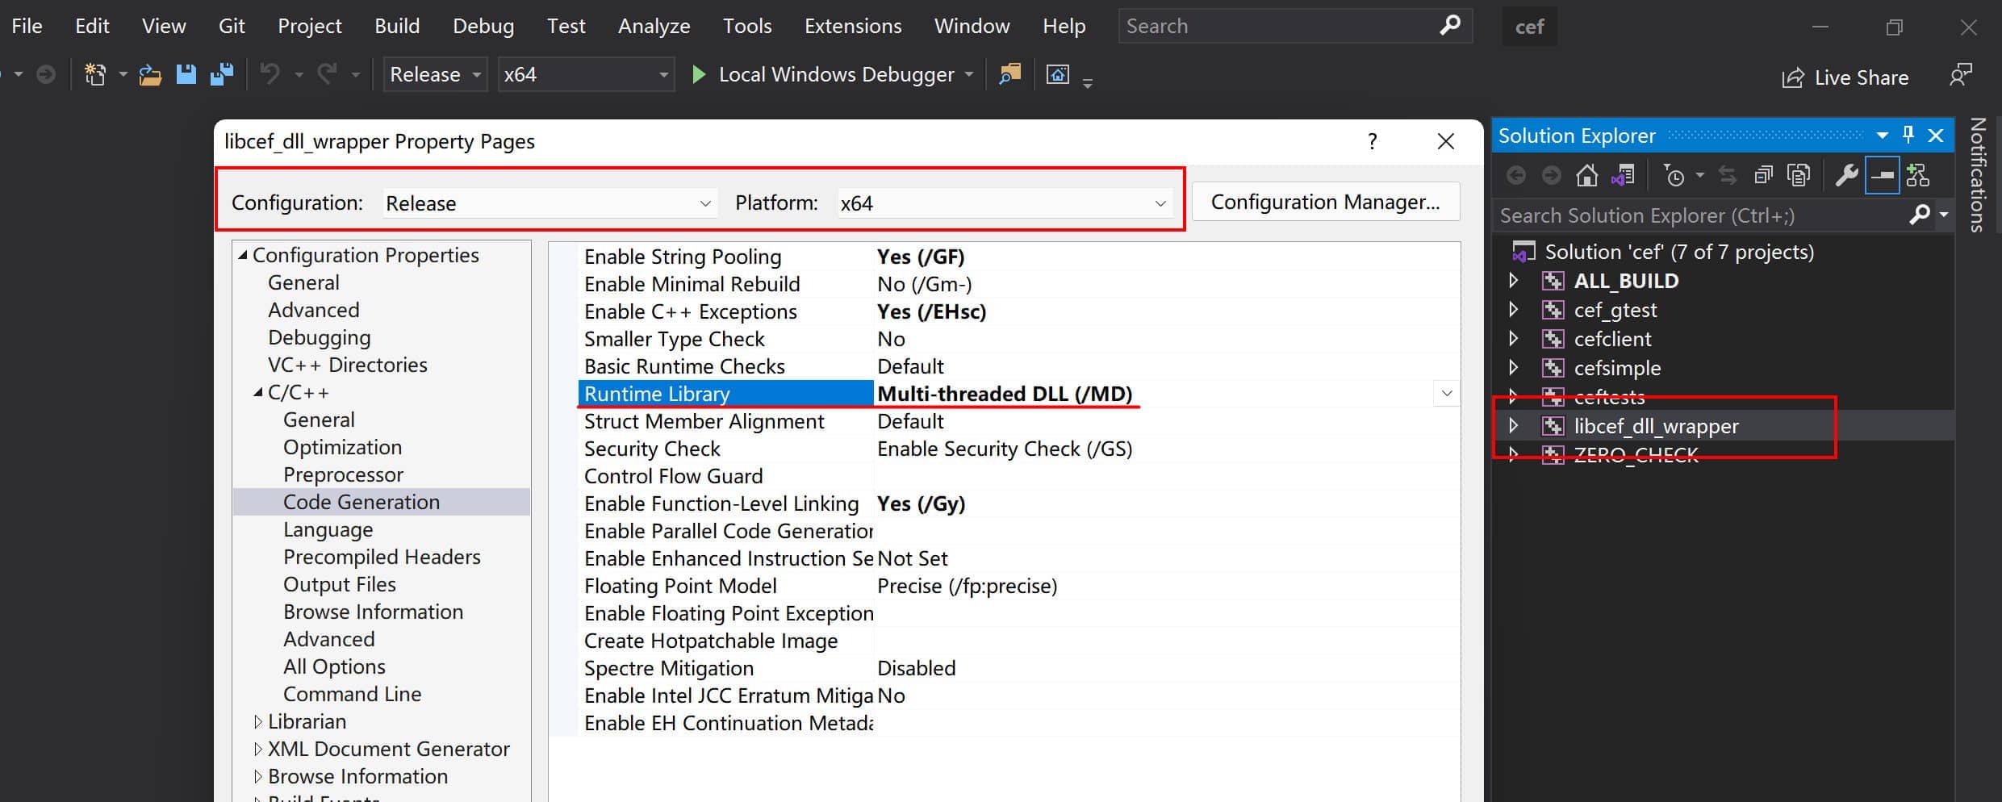Click the Configuration Manager button

[1325, 202]
